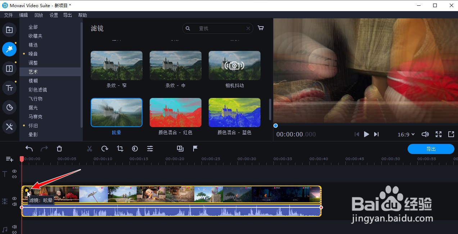The width and height of the screenshot is (458, 234).
Task: Select the crop tool icon
Action: 120,149
